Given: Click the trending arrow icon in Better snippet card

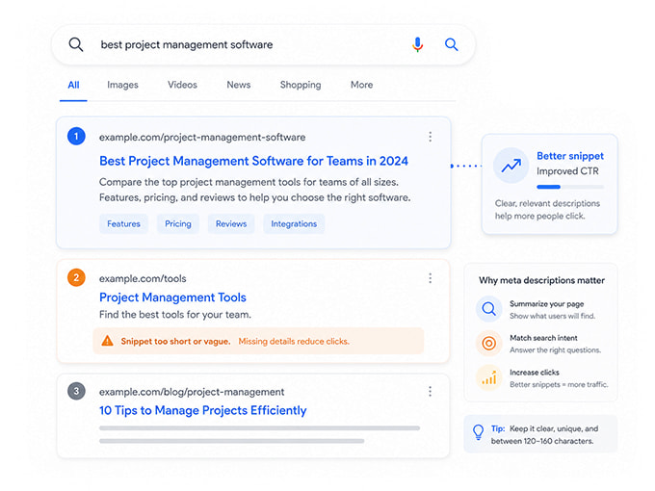Looking at the screenshot, I should [511, 166].
